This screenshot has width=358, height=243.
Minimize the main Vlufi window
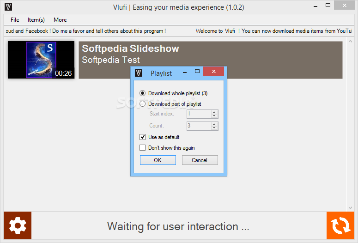[x=316, y=6]
